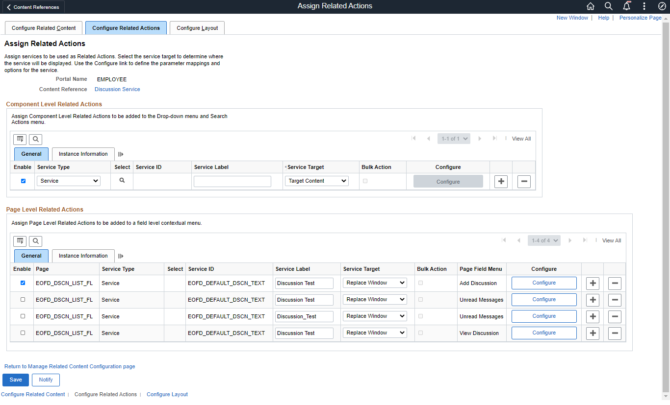670x405 pixels.
Task: Click the Discussion_Test service label field
Action: pos(305,316)
